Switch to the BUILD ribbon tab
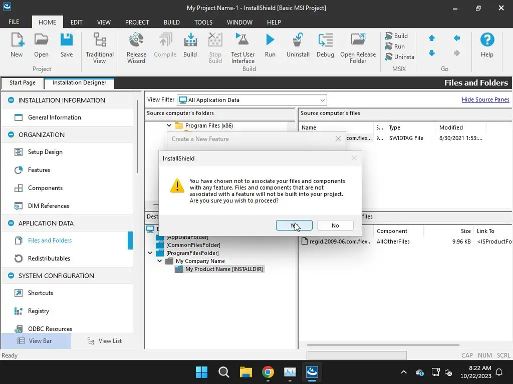Screen dimensions: 513x384 [x=172, y=22]
